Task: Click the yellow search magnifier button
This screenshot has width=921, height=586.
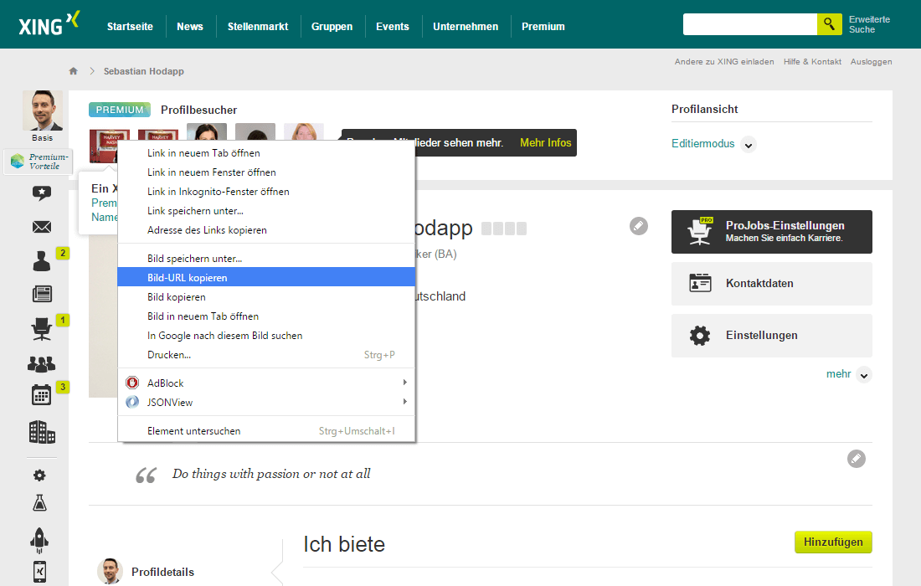Action: [829, 24]
